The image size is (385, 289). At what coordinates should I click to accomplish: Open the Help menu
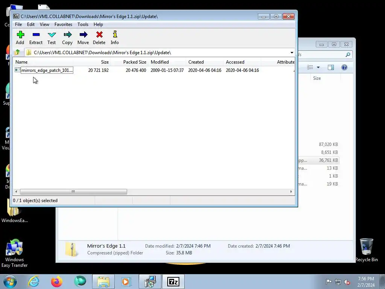[98, 24]
